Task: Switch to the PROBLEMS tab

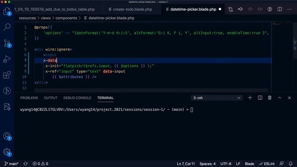Action: 29,98
